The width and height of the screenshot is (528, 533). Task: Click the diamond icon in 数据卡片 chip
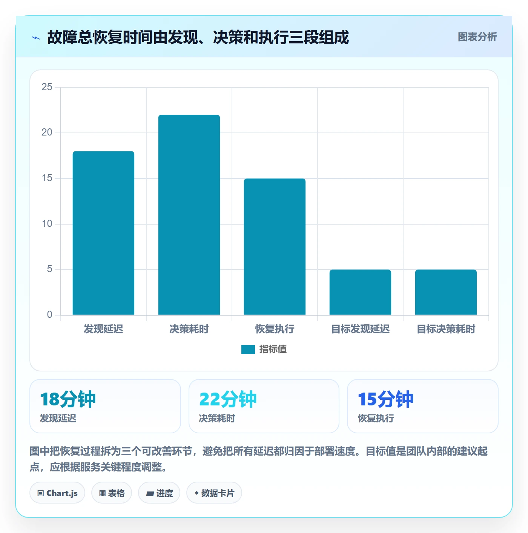tap(196, 493)
